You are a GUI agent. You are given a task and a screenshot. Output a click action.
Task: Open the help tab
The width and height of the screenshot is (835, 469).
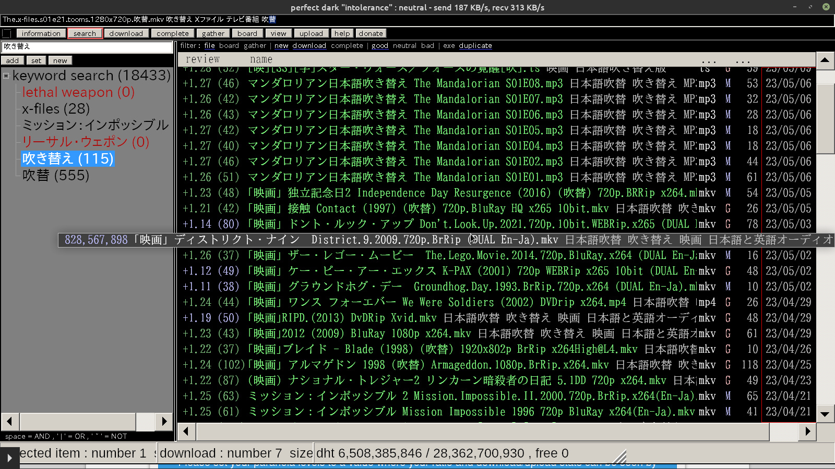[342, 33]
